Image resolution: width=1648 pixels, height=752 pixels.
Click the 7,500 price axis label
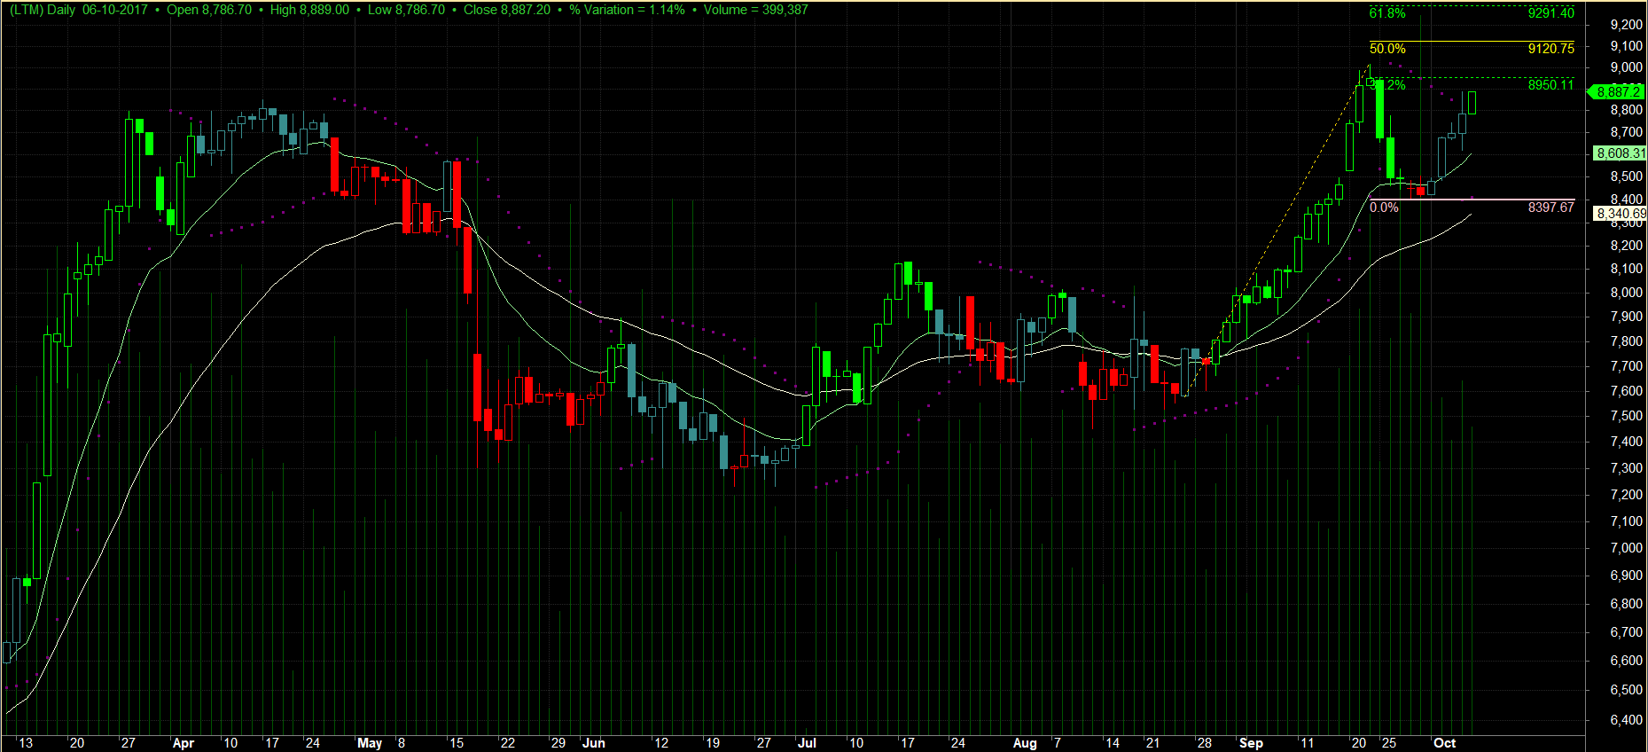1627,416
